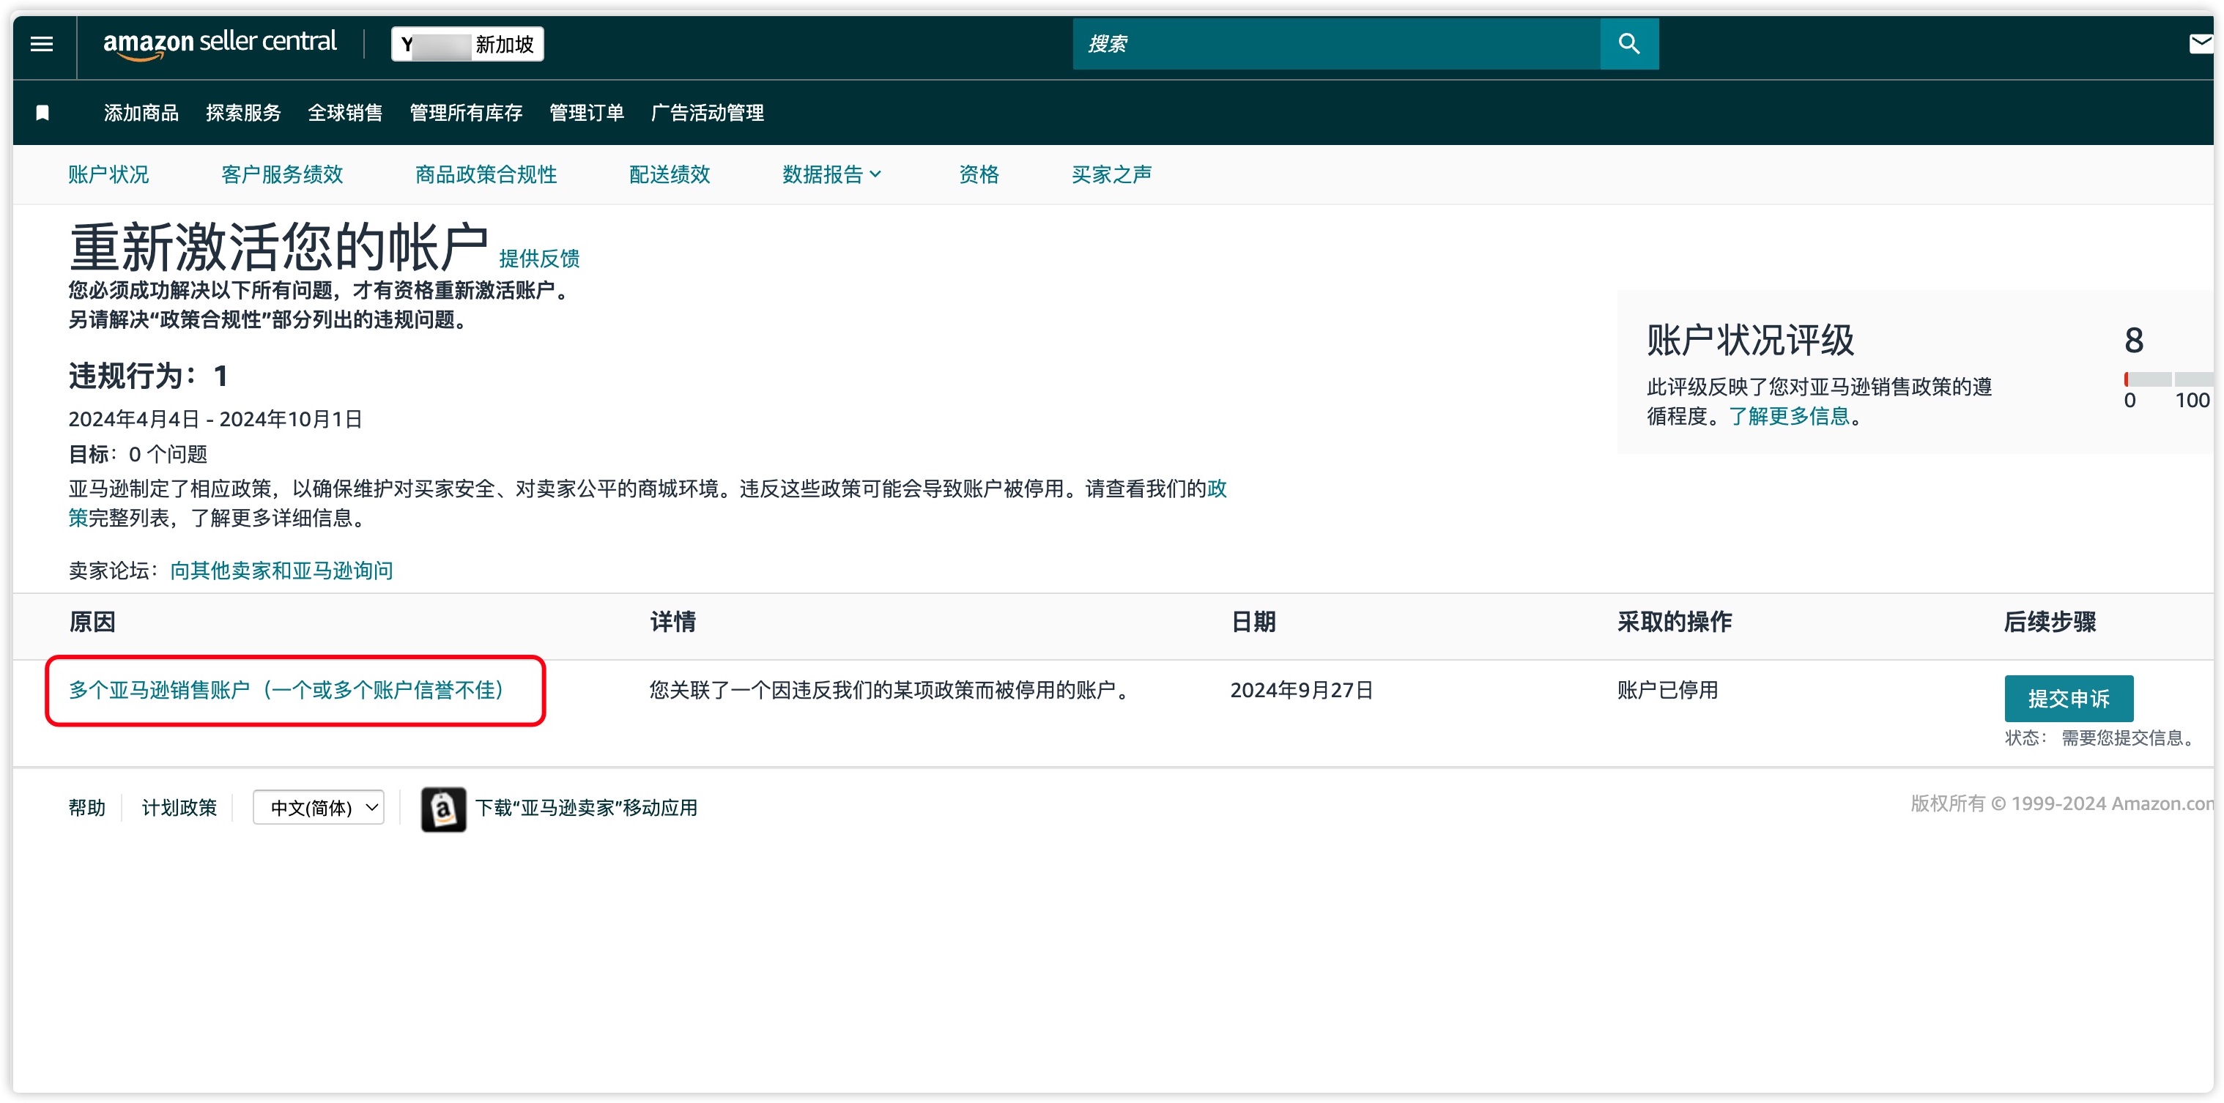Open 了解更多信息 link in rating card
Image resolution: width=2224 pixels, height=1103 pixels.
[x=1789, y=416]
